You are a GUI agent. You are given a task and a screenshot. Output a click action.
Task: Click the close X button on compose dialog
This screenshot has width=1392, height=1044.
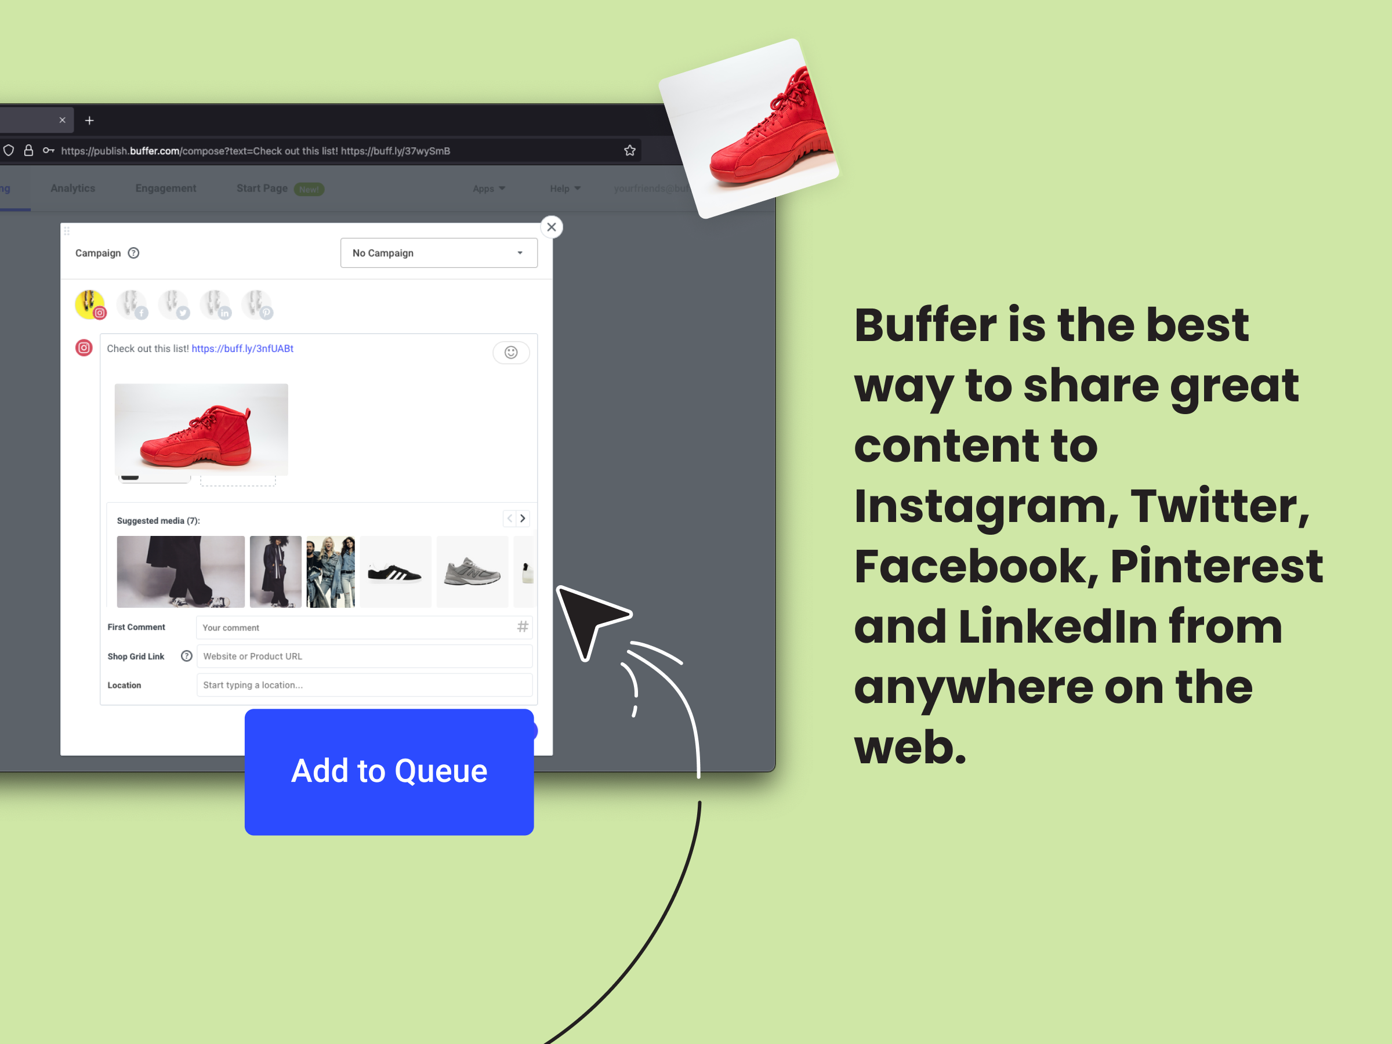(552, 227)
